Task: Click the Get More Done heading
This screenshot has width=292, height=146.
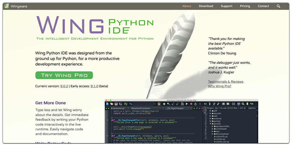Action: [51, 103]
